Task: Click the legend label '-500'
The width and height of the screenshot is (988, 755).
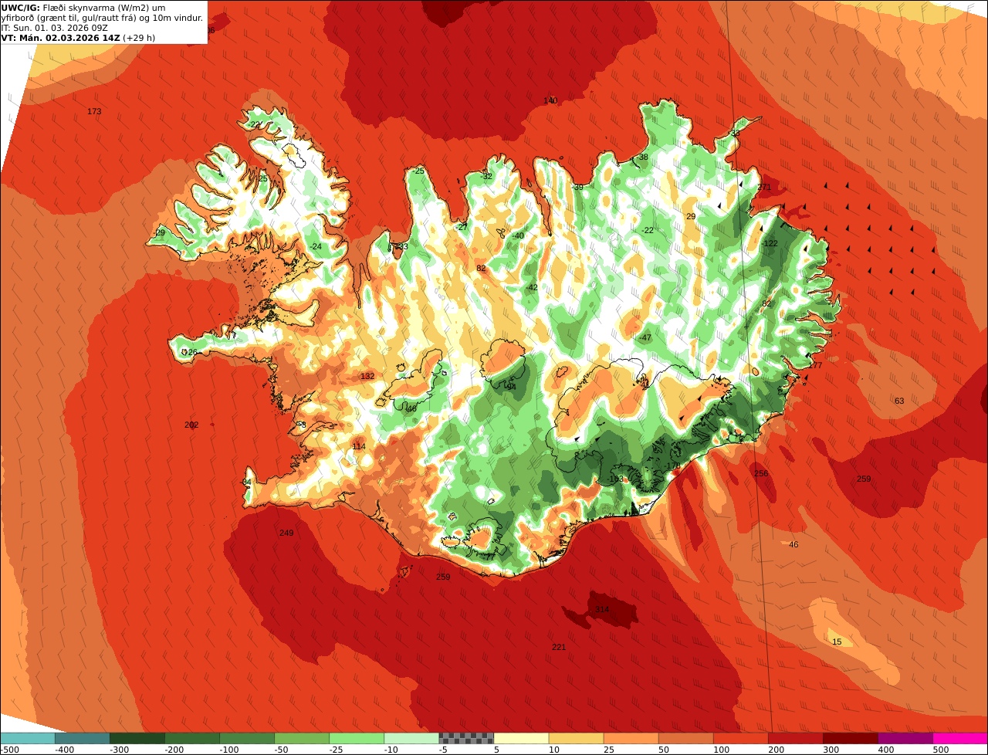Action: pyautogui.click(x=9, y=750)
